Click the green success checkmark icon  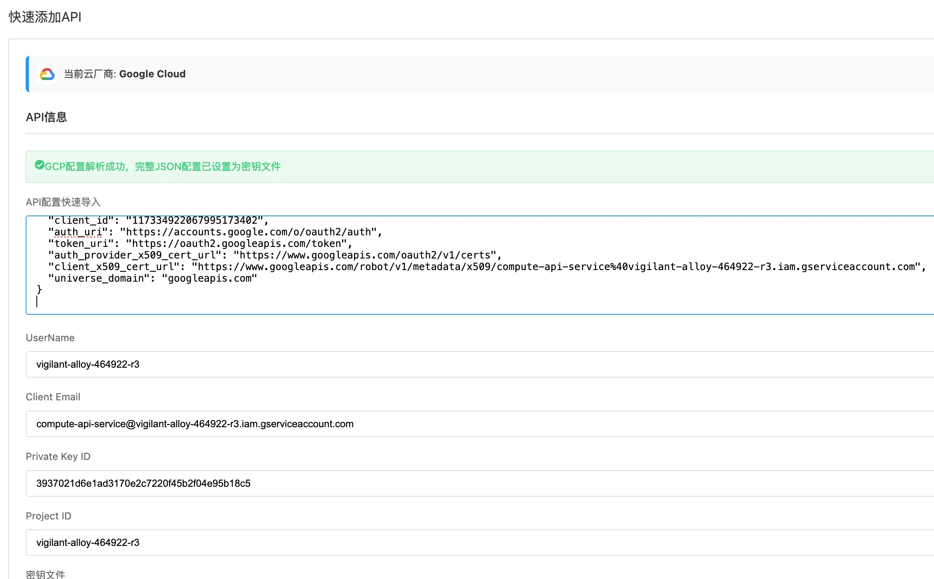point(39,165)
